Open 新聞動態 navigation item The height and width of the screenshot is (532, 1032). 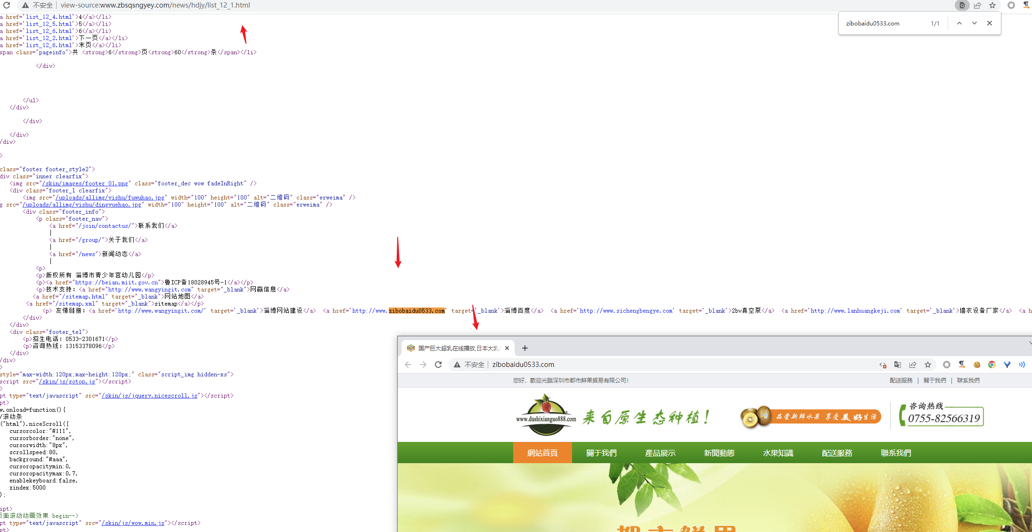719,453
